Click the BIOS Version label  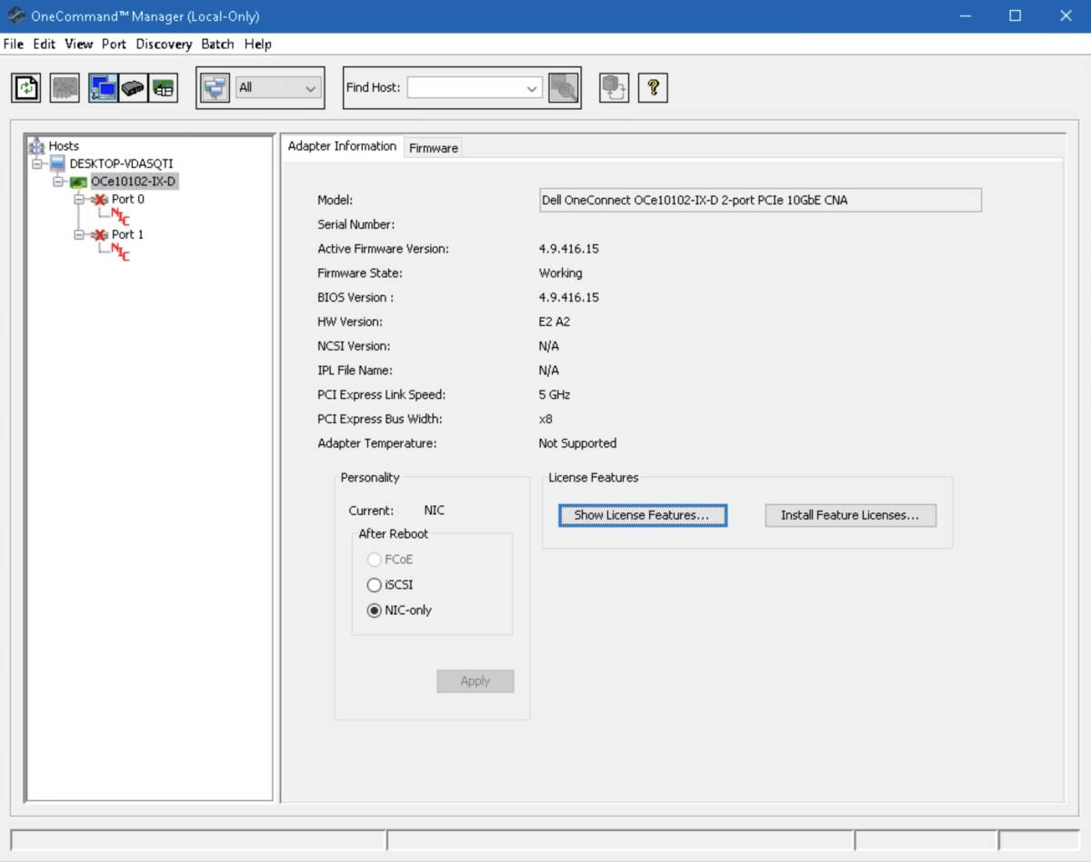[355, 297]
